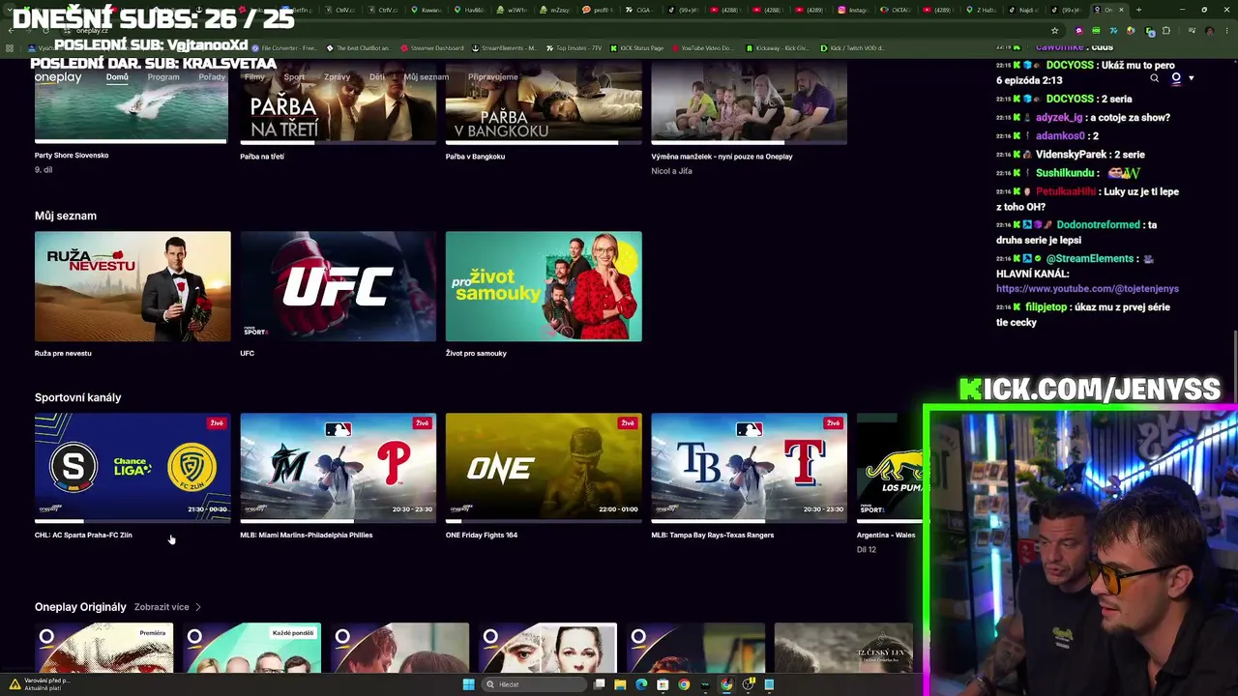Image resolution: width=1238 pixels, height=696 pixels.
Task: Play the ONE Friday Fights 164 thumbnail
Action: 544,468
